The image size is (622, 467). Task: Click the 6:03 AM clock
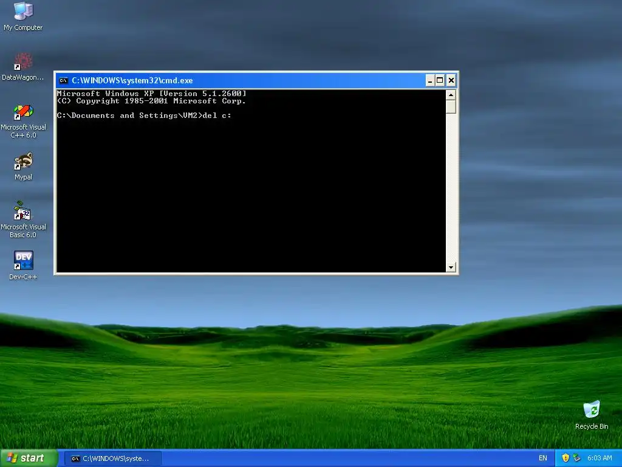coord(600,458)
